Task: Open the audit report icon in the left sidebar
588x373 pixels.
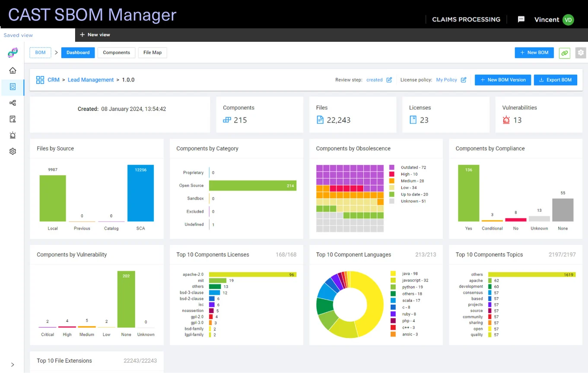Action: click(12, 119)
